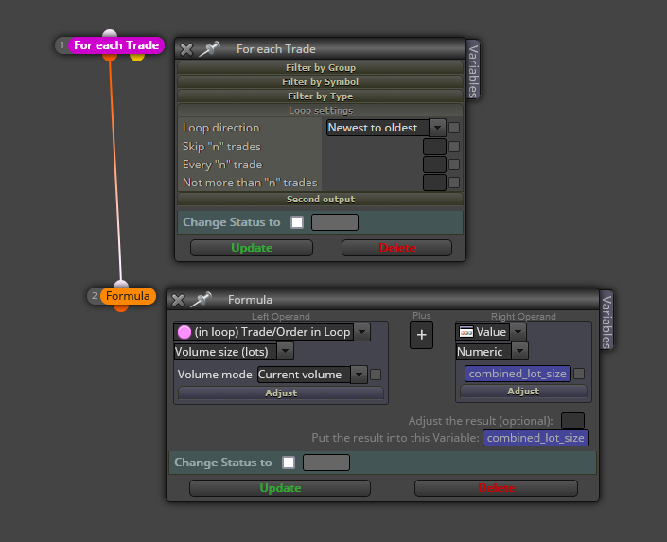The width and height of the screenshot is (667, 542).
Task: Enable Change Status to in Formula panel
Action: 289,463
